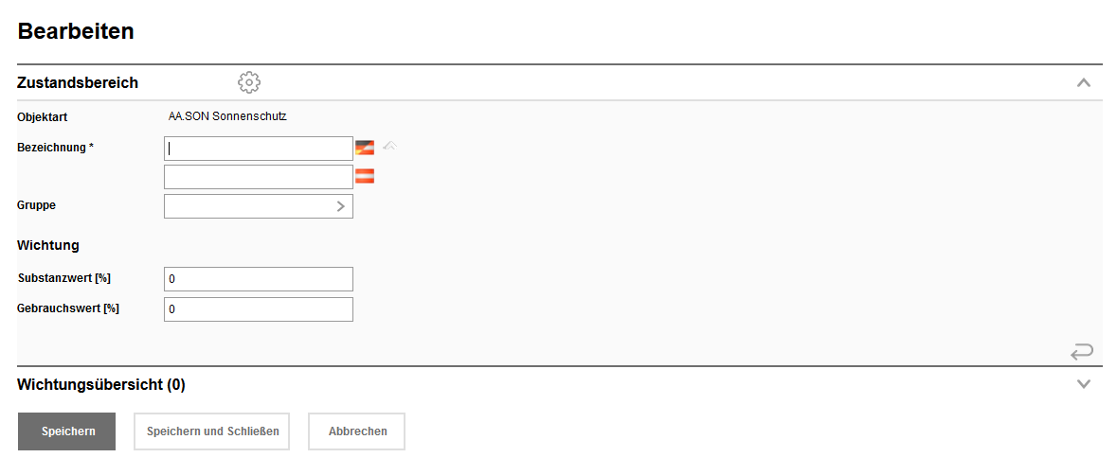This screenshot has height=475, width=1117.
Task: Open the Zustandsbereich gear settings
Action: (x=249, y=82)
